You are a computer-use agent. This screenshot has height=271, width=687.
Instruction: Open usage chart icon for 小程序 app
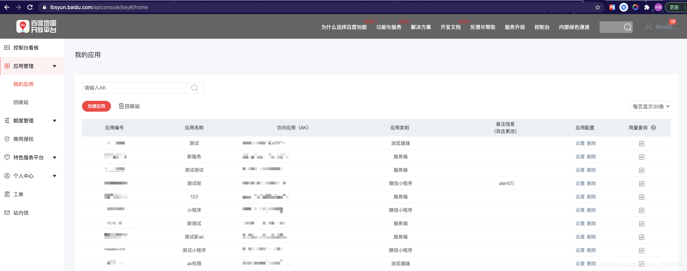coord(641,211)
